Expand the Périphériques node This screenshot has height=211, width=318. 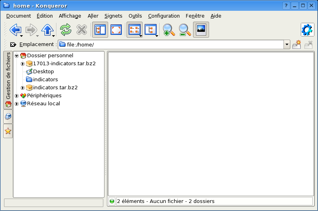click(x=17, y=96)
